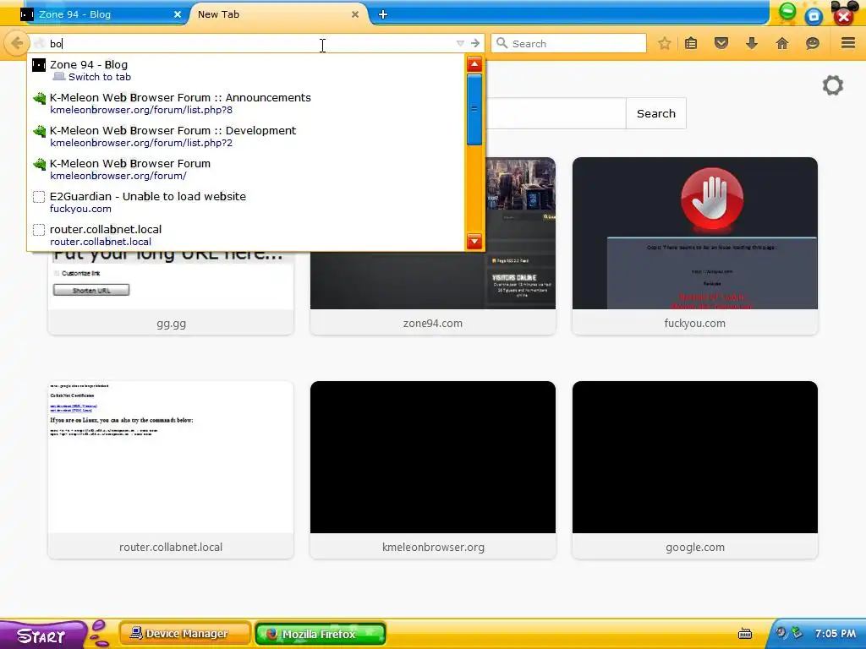Screen dimensions: 866x649
Task: Click the chat smiley icon
Action: tap(813, 43)
